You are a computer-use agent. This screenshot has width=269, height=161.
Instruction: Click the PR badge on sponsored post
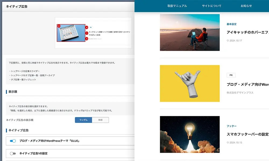231,75
